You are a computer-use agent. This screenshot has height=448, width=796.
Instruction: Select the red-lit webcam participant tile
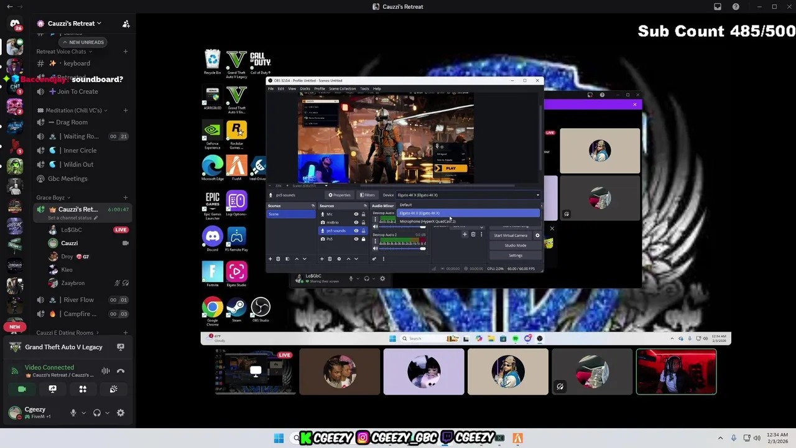point(676,372)
